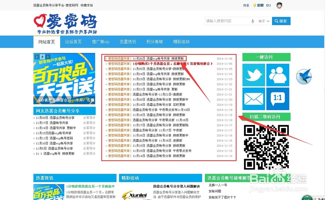Click the Xunlei logo thumbnail
This screenshot has height=200, width=325.
point(135,195)
